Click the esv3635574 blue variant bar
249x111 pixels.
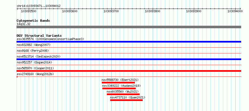coord(129,42)
